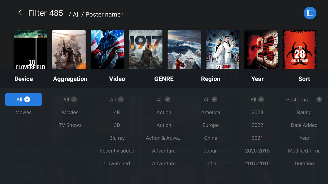Open the American flag soldier poster
This screenshot has width=328, height=184.
click(x=107, y=49)
